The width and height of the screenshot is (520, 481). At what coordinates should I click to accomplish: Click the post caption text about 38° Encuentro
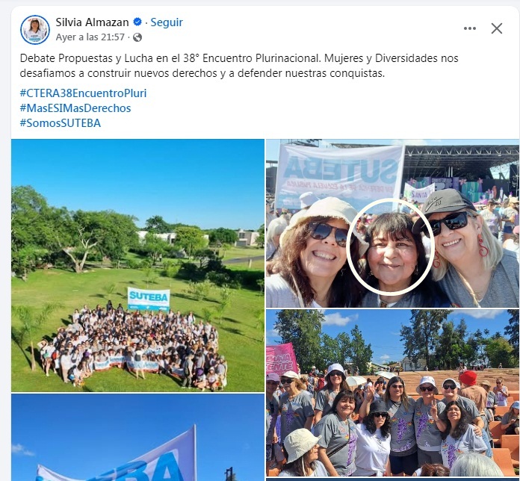pos(239,66)
